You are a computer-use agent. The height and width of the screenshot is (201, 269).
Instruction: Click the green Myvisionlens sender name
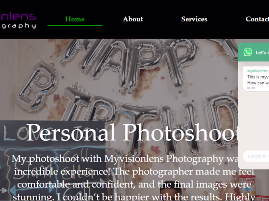click(x=257, y=71)
